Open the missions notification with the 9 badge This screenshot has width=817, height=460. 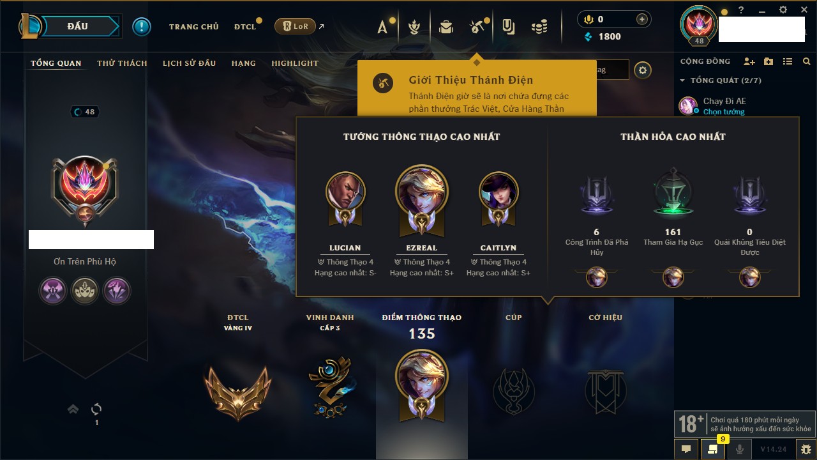coord(713,449)
